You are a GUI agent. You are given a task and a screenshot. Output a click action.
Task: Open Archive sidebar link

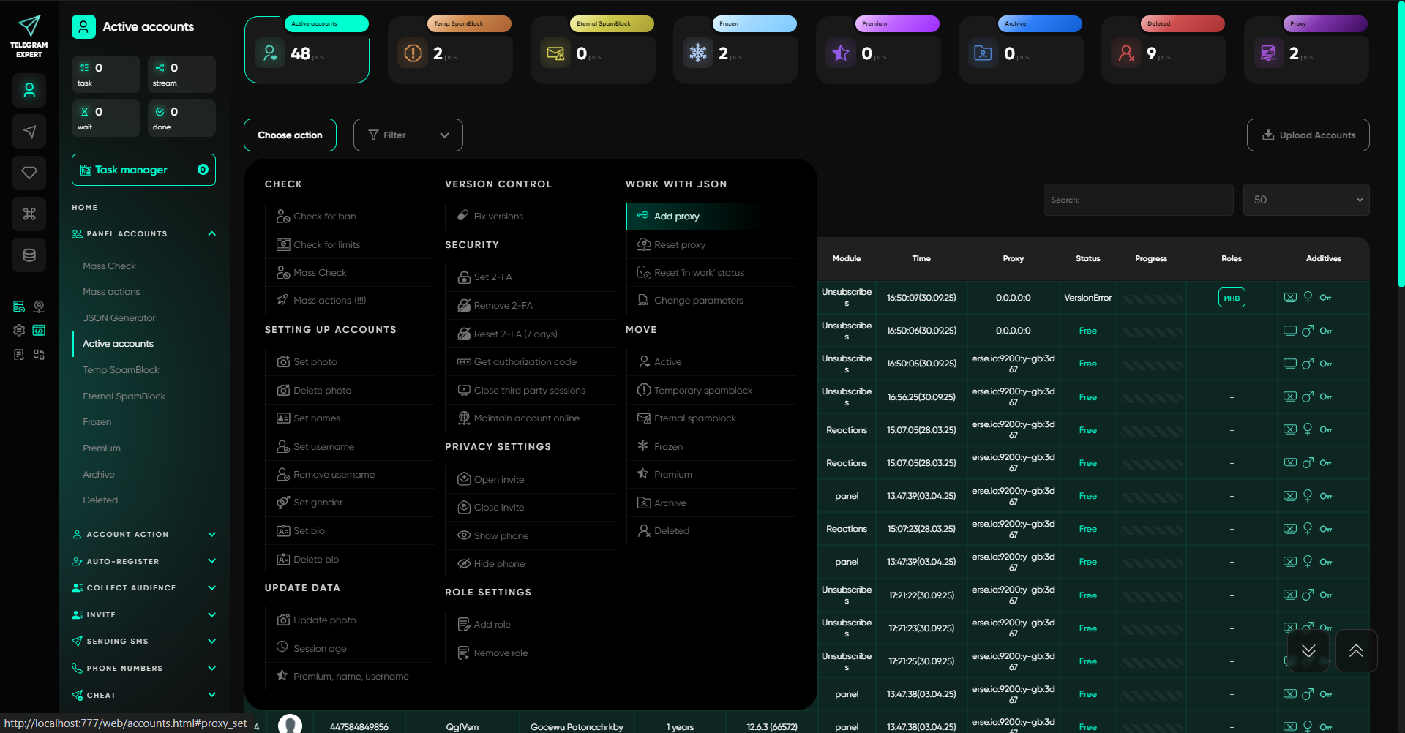pos(99,475)
